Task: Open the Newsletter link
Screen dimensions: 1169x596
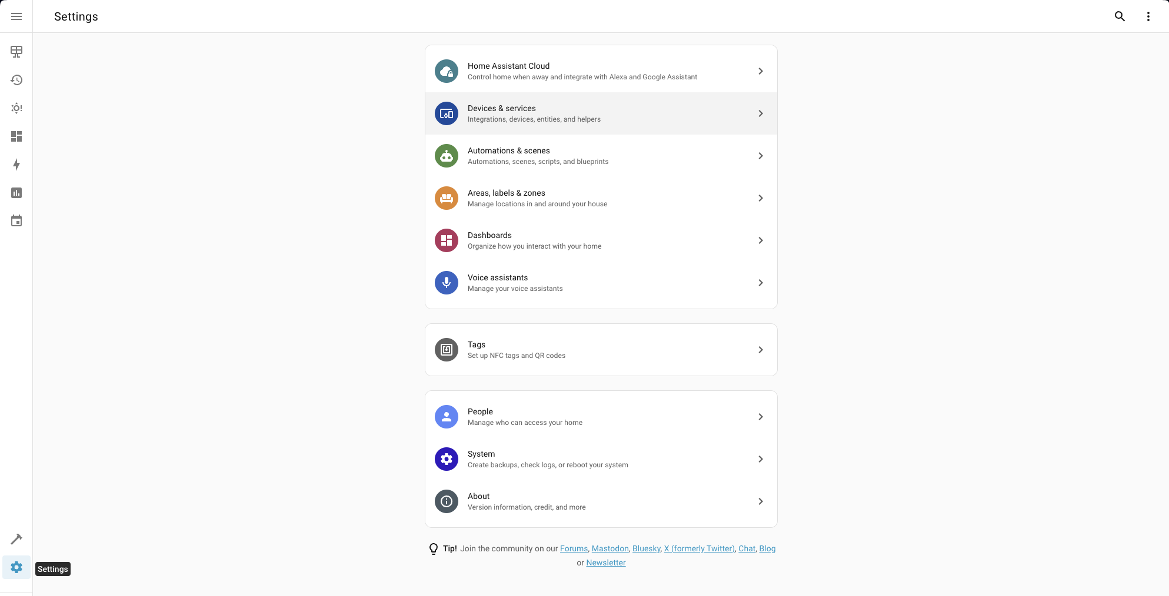Action: 606,562
